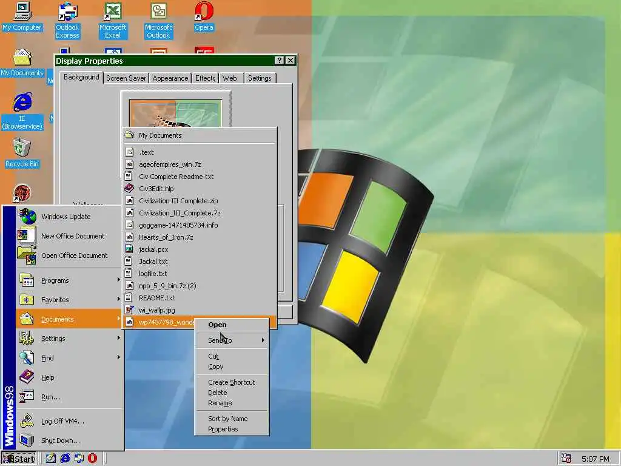The height and width of the screenshot is (466, 621).
Task: Open Civ3Edit.hlp from Documents list
Action: tap(200, 189)
